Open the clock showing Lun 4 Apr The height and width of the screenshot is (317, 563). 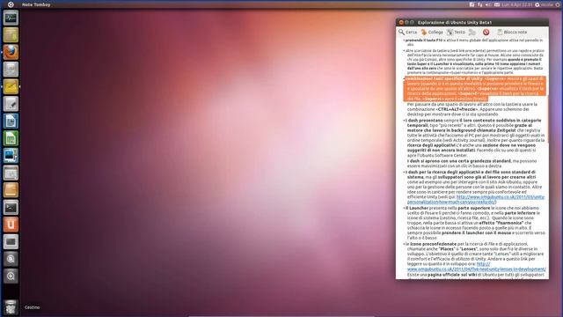(517, 4)
